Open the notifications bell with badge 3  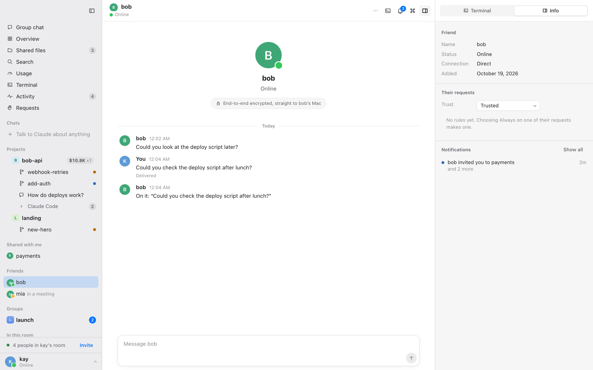click(400, 11)
